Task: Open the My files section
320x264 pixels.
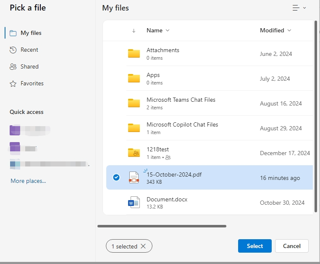Action: coord(31,33)
